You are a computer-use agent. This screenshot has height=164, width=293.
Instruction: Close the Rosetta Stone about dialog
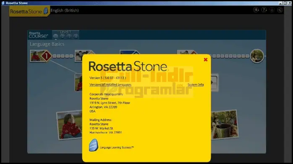206,59
